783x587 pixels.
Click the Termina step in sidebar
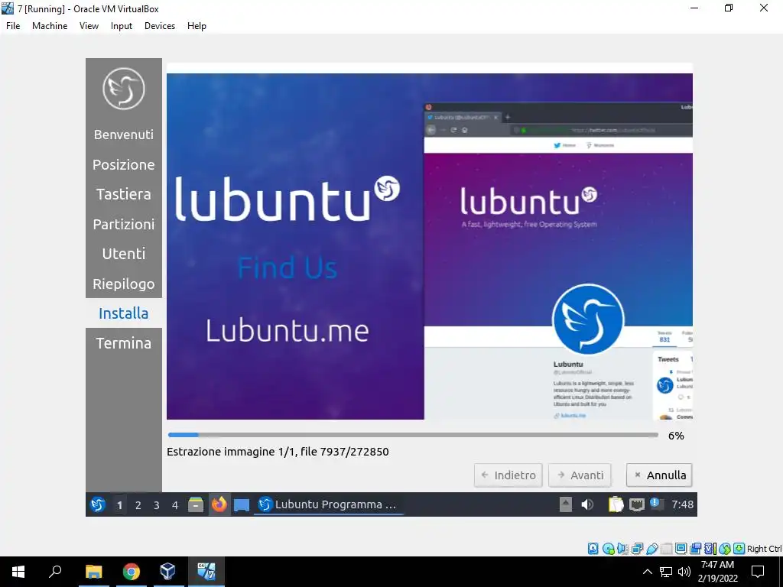coord(124,343)
